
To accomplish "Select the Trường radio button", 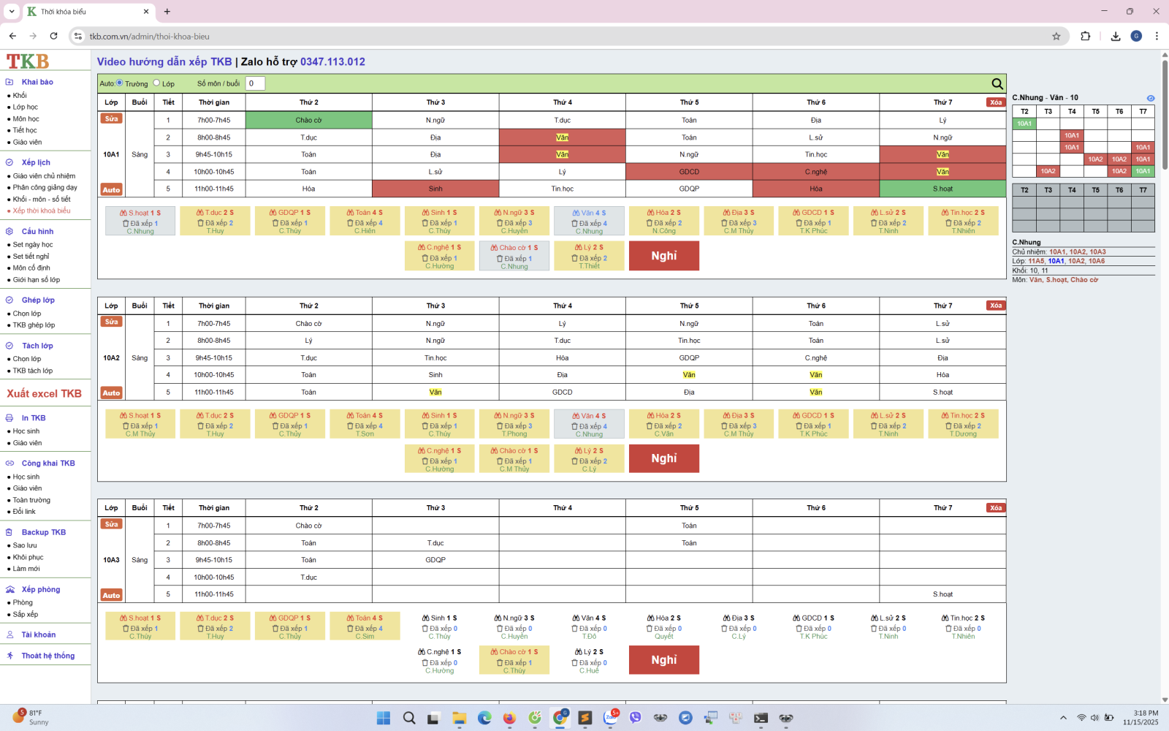I will (x=120, y=83).
